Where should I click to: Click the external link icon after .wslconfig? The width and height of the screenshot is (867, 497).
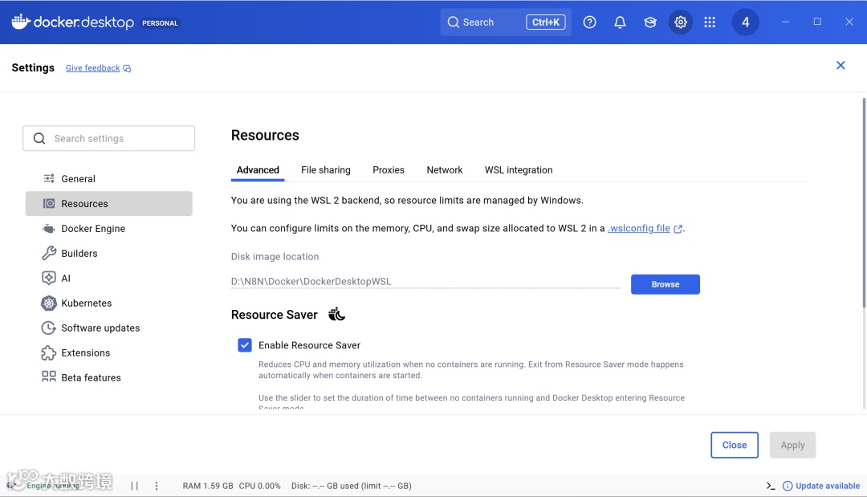coord(678,229)
